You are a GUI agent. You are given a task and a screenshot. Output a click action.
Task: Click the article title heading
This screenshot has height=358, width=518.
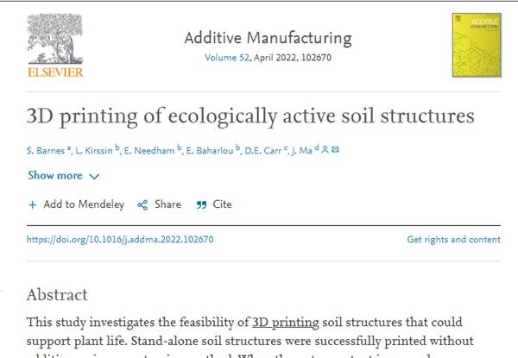click(x=250, y=115)
